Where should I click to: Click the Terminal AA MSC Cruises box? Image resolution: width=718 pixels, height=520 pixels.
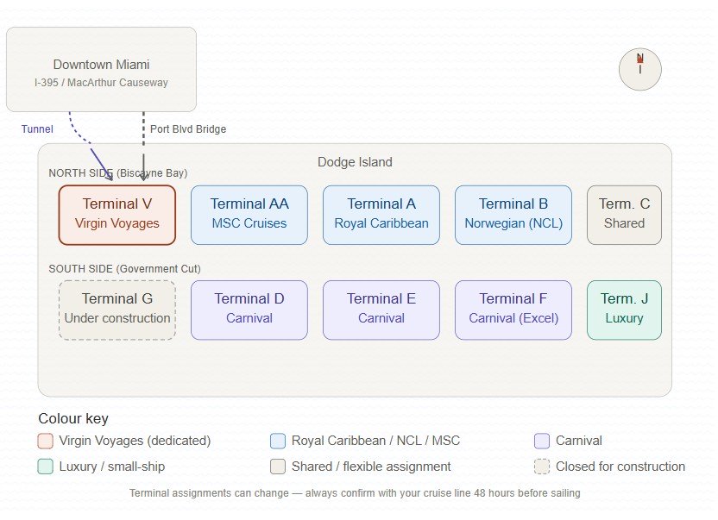pyautogui.click(x=249, y=214)
